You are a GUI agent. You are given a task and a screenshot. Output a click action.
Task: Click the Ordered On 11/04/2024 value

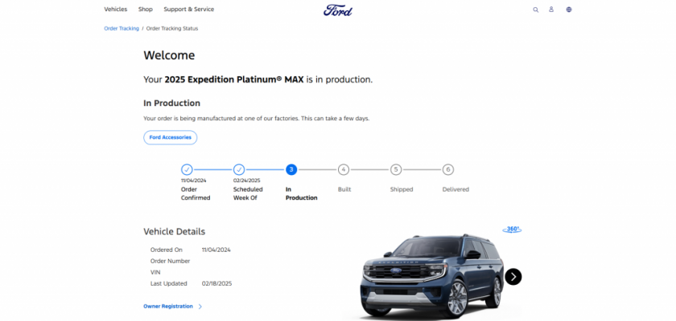point(216,250)
